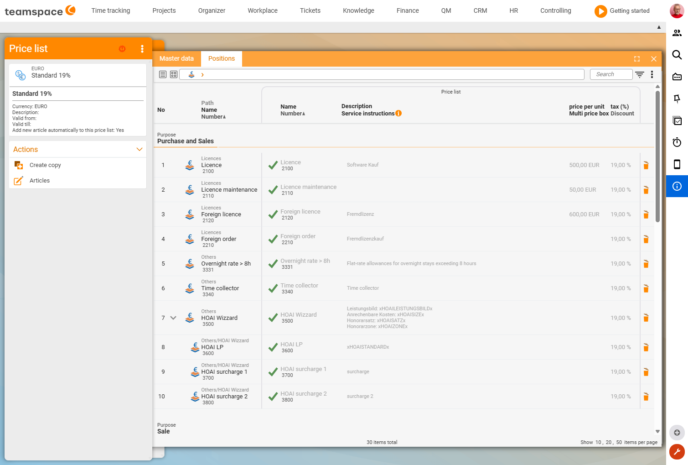Open the filter icon next to search
The image size is (688, 465).
click(x=640, y=74)
